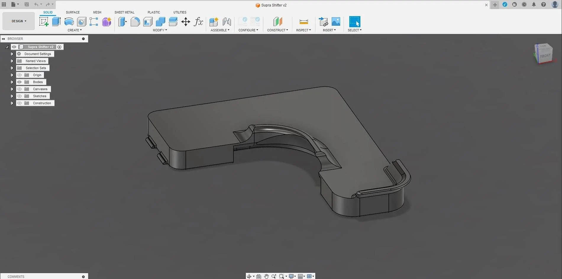This screenshot has height=279, width=562.
Task: Activate the Press Pull tool
Action: tap(122, 22)
